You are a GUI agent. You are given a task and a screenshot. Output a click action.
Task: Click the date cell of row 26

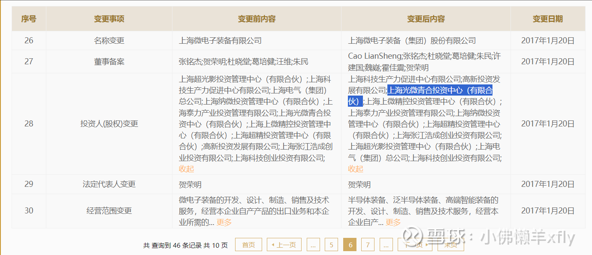tap(548, 41)
